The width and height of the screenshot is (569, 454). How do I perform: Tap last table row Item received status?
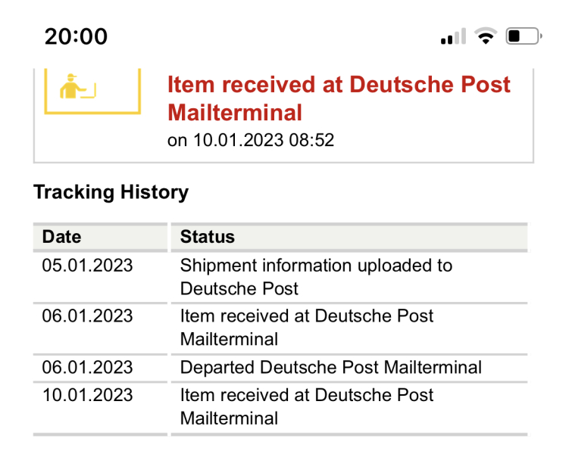(307, 406)
